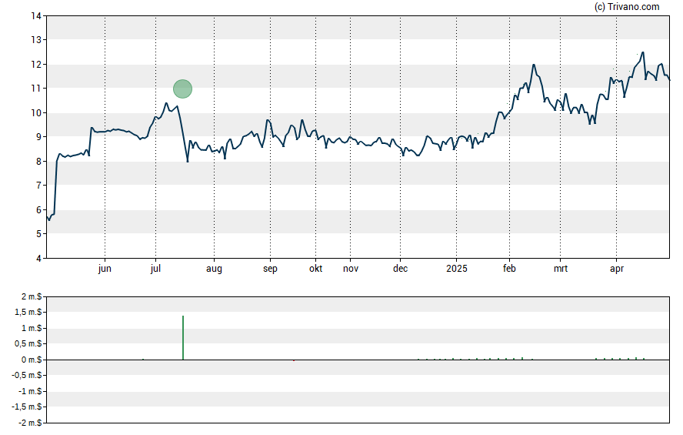Click the price axis value 7
The image size is (683, 435).
click(x=38, y=186)
